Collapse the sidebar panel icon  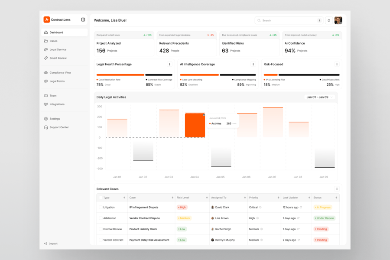83,19
